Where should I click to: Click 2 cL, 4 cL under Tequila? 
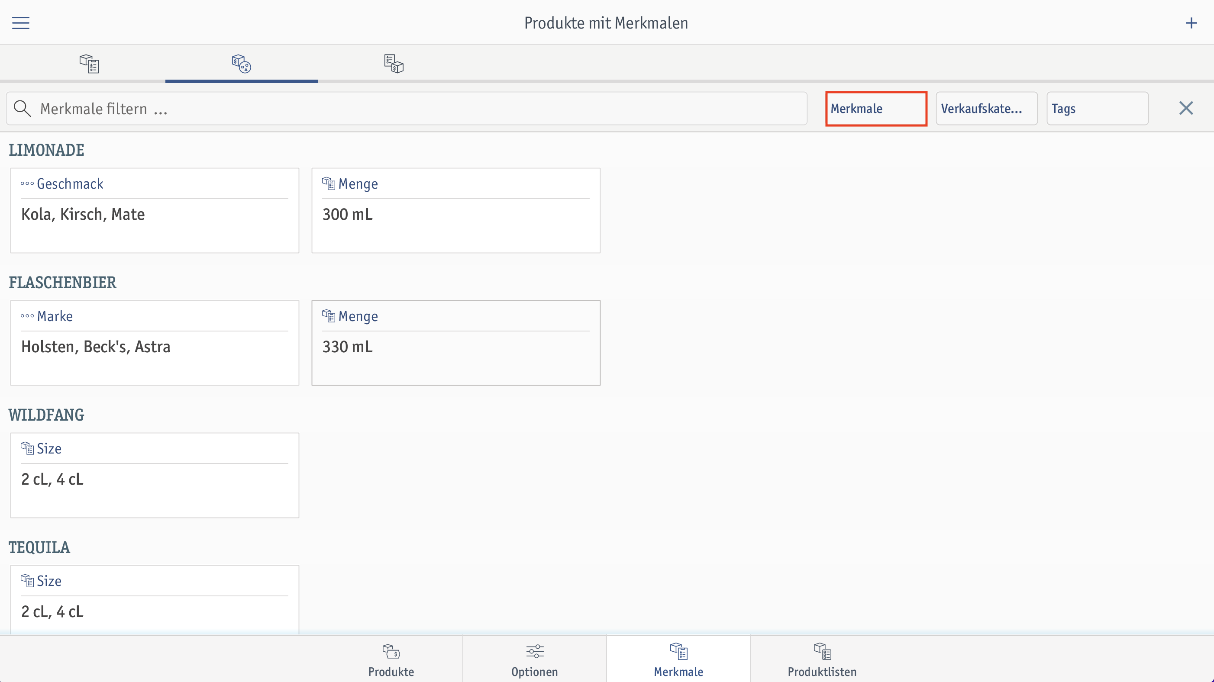(x=52, y=611)
